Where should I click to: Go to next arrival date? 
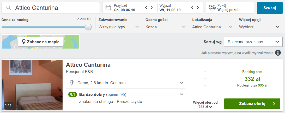(151, 8)
